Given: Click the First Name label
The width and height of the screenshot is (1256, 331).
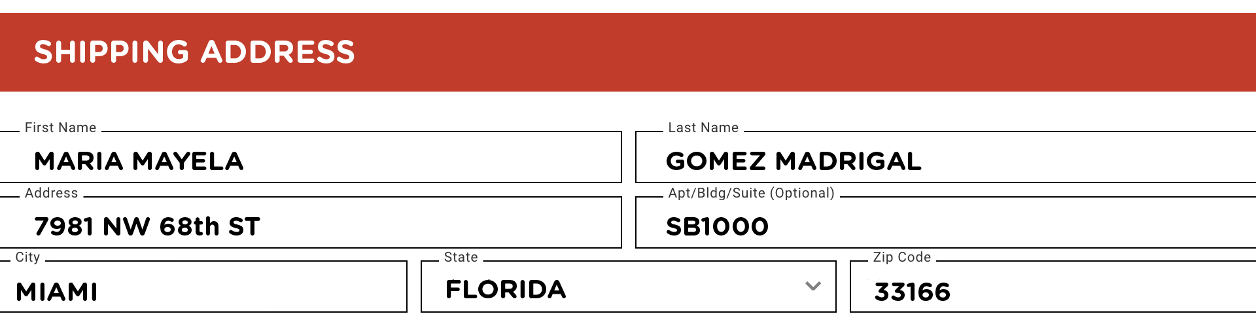Looking at the screenshot, I should point(60,128).
